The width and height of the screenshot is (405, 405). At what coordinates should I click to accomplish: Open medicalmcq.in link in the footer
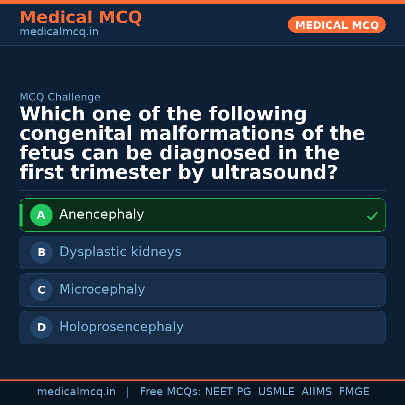coord(76,392)
